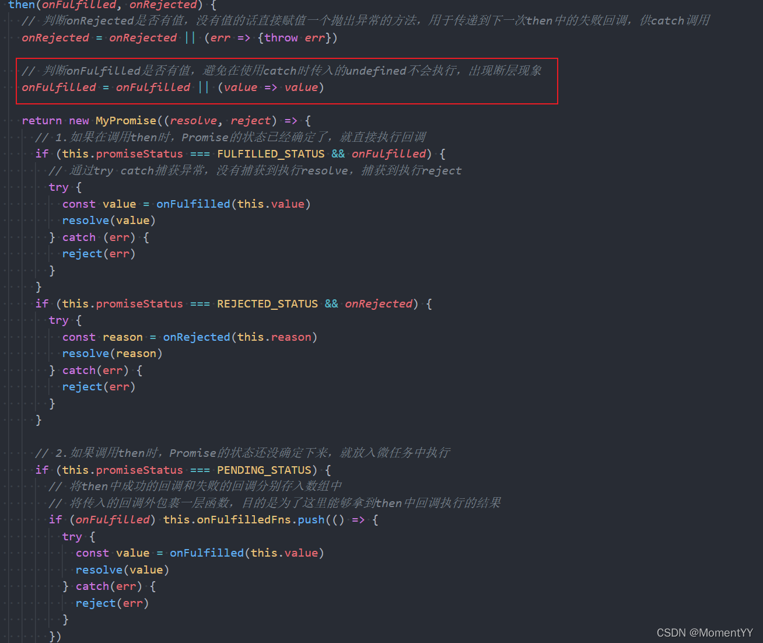The image size is (763, 643).
Task: Click the onRejected assignment line with throw err
Action: pos(180,38)
